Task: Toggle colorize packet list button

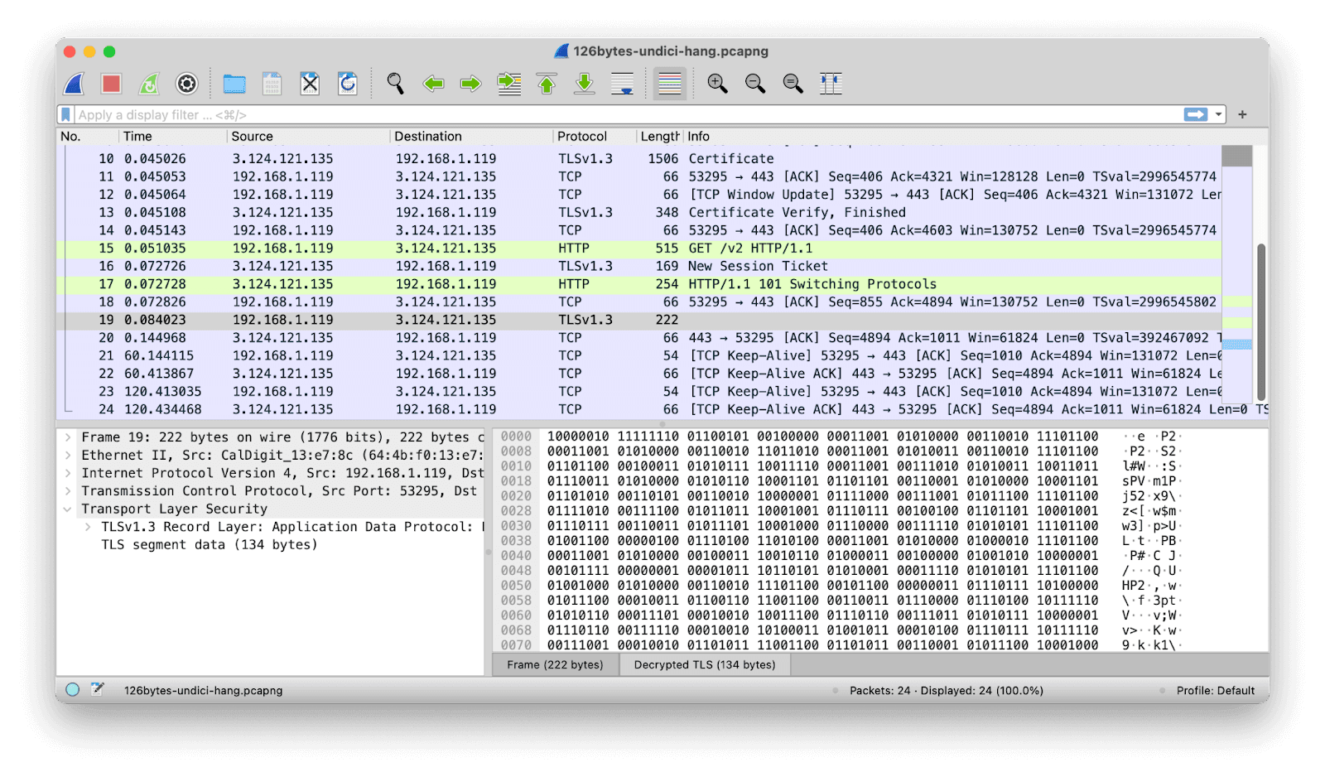Action: 669,84
